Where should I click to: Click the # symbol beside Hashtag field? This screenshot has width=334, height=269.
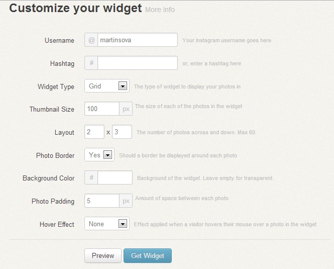click(91, 63)
